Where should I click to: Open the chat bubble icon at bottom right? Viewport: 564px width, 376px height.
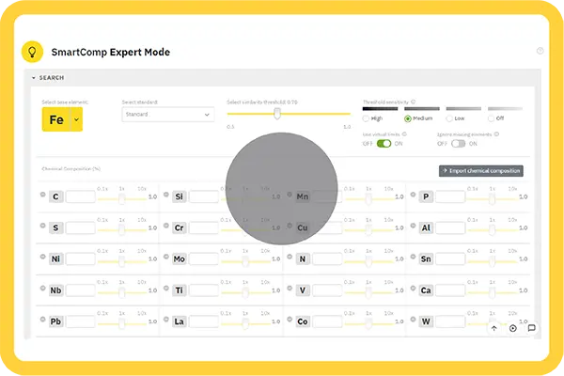point(531,328)
